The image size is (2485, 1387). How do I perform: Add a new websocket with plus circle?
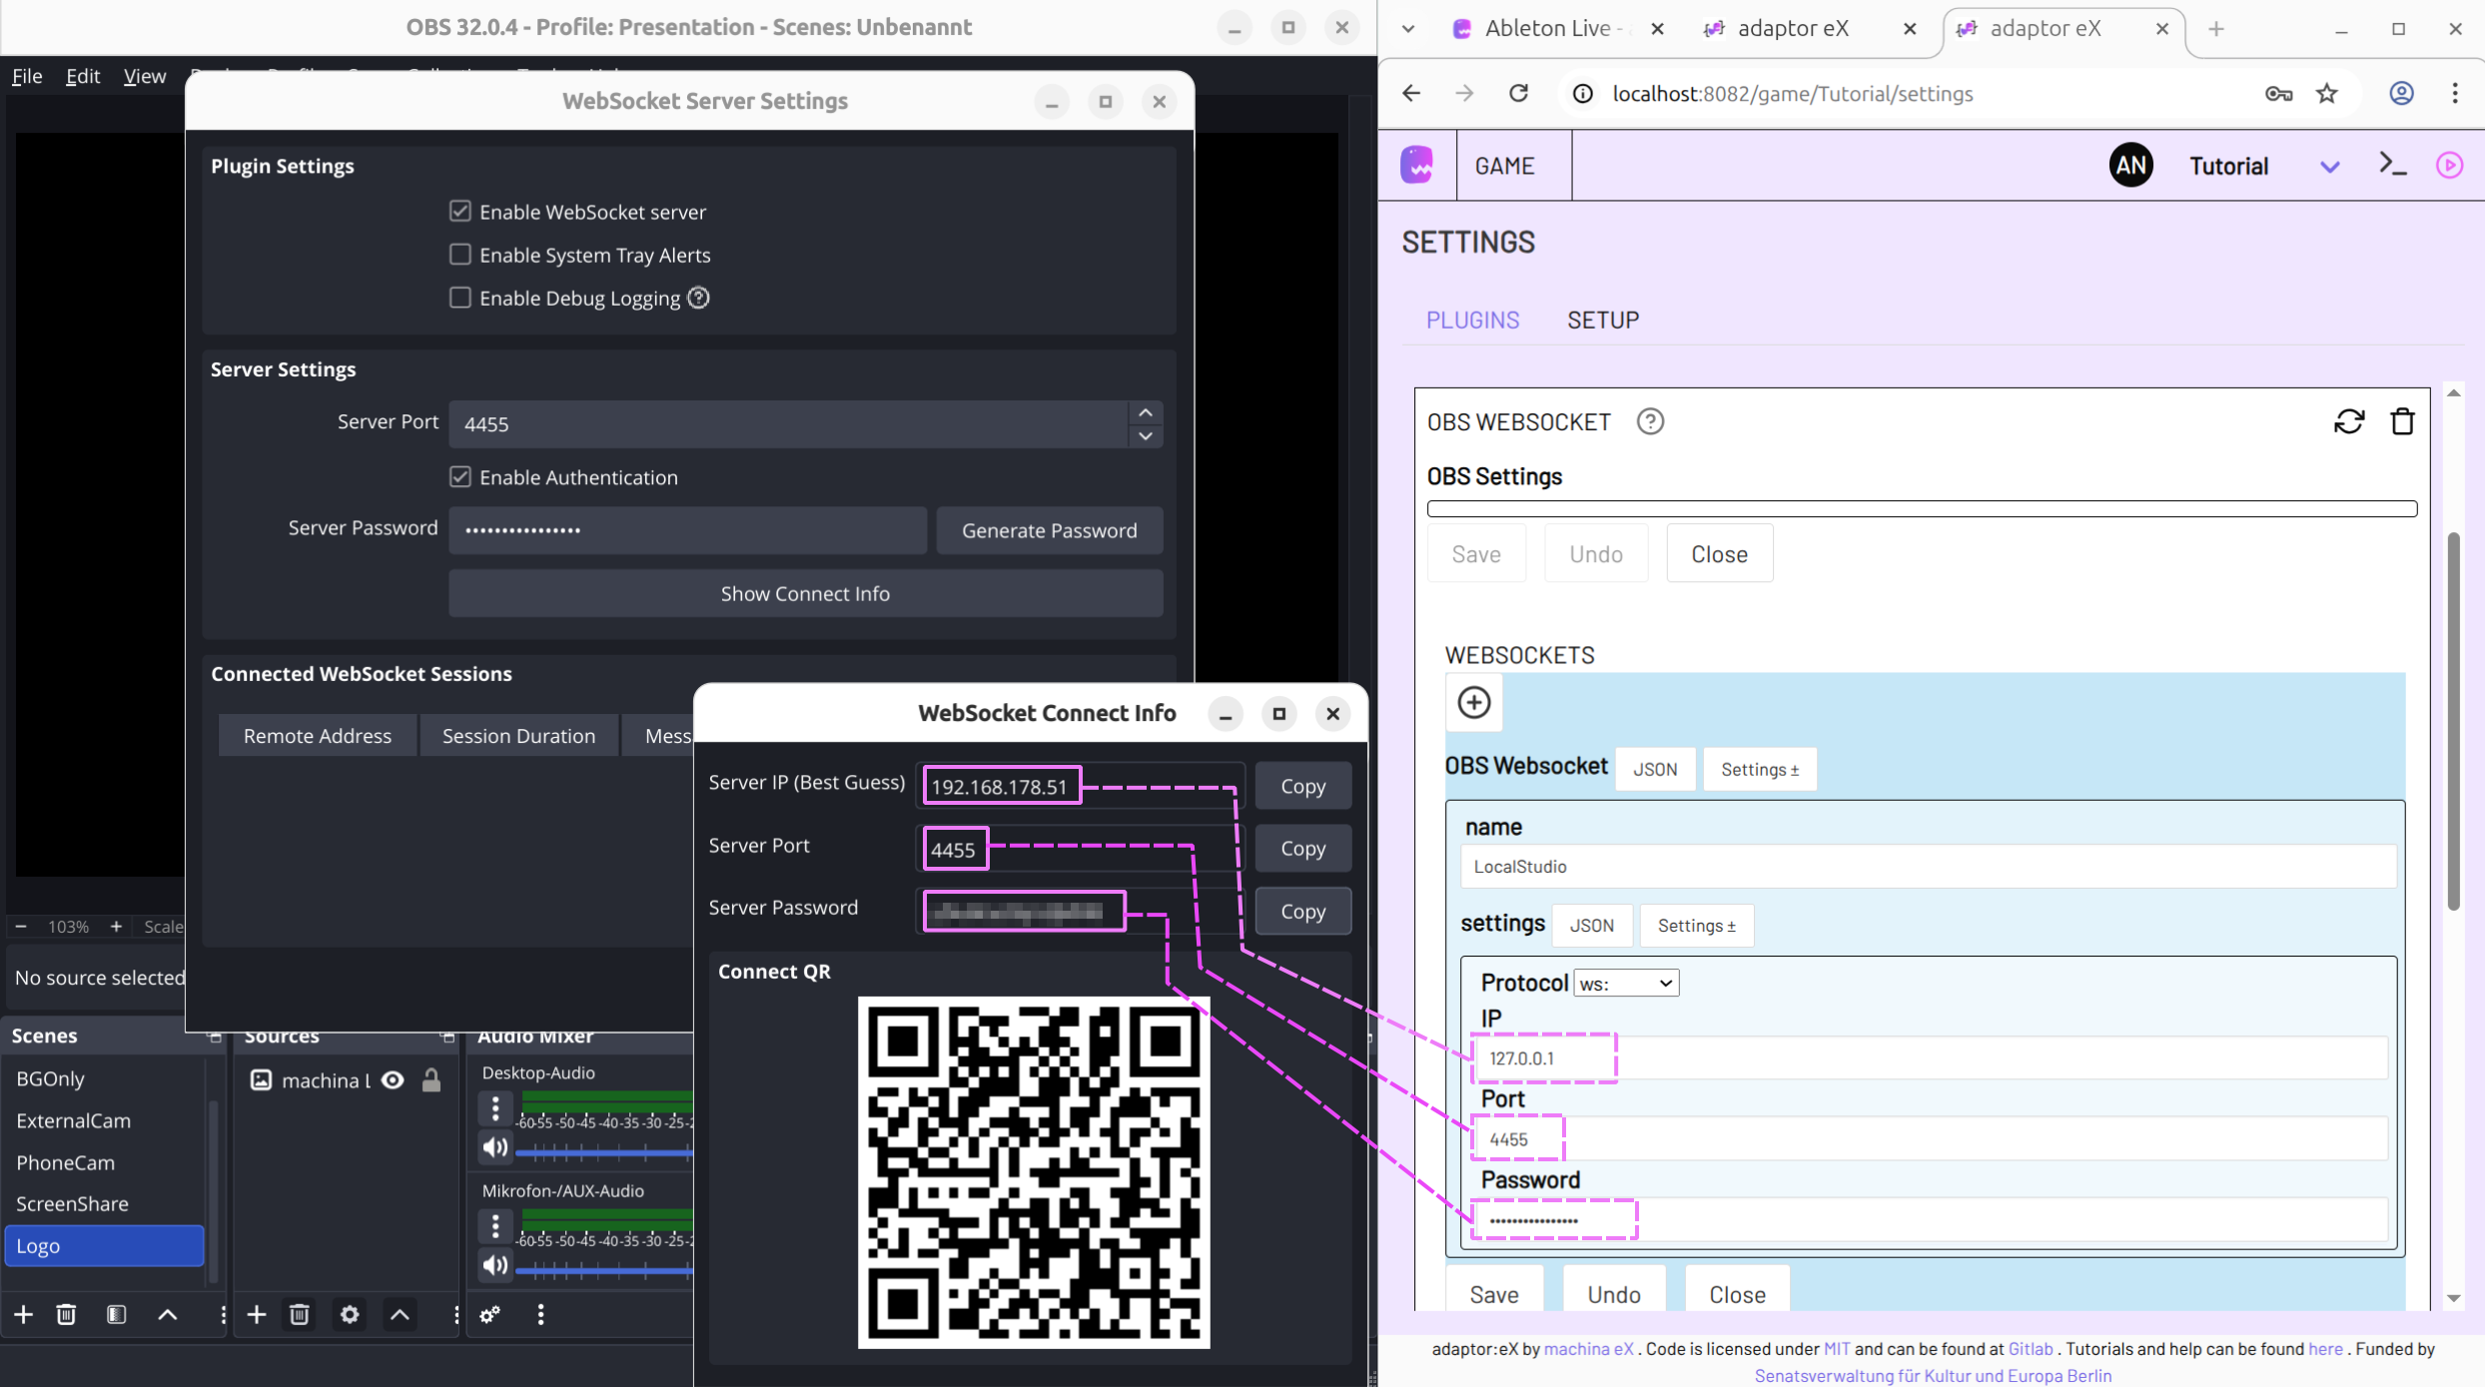coord(1474,702)
